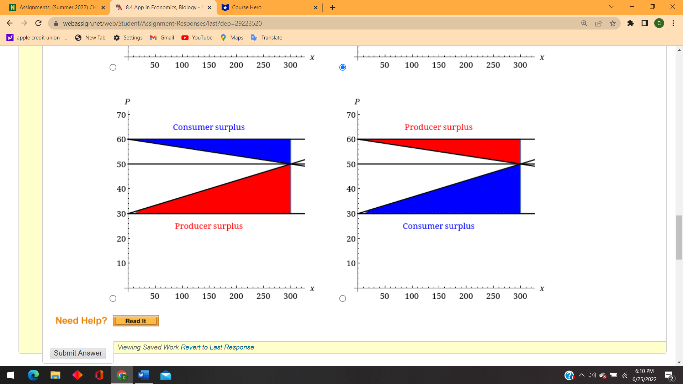Select radio for lower-left graph

(113, 299)
